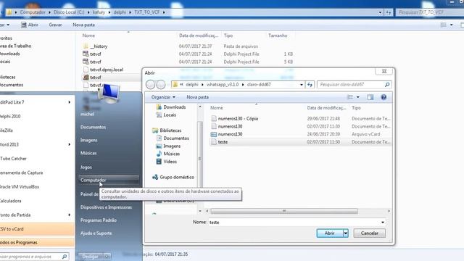The width and height of the screenshot is (464, 261).
Task: Open Documentos in the Start menu
Action: pos(93,128)
